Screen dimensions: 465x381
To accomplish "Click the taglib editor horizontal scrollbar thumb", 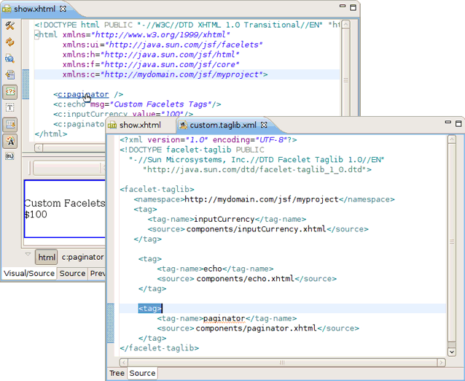I will pyautogui.click(x=282, y=363).
